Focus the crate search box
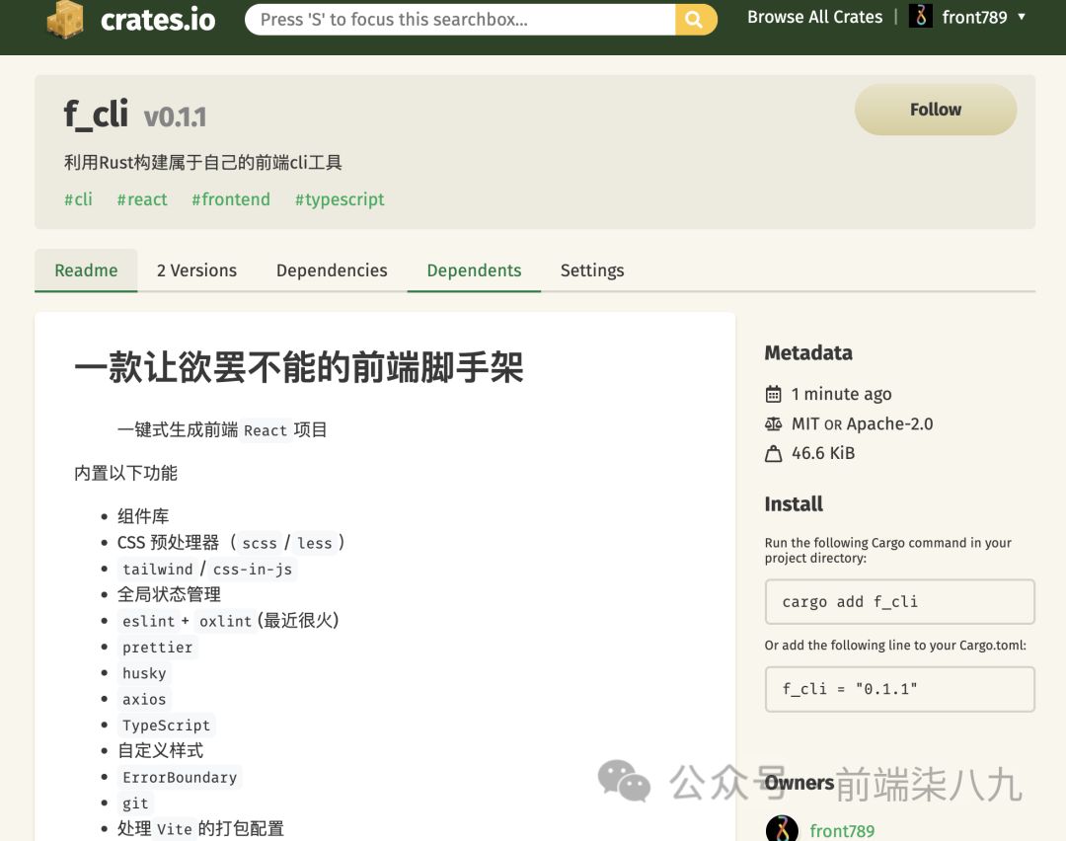 pos(460,19)
